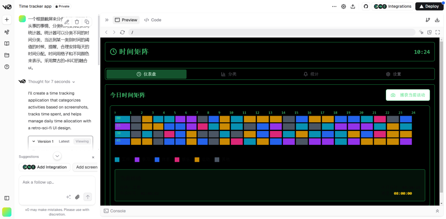The image size is (446, 219).
Task: Click the gray legend color swatch
Action: point(217,160)
